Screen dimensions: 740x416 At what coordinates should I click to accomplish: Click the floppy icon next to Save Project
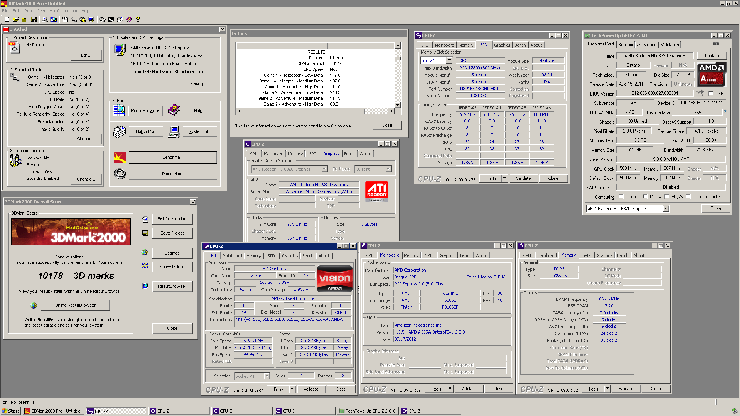145,233
